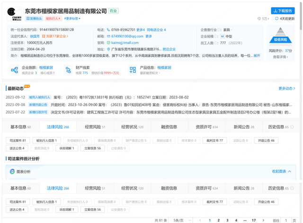Screen dimensions: 303x223
Task: Open 查看详情 under the risk score
Action: [x=280, y=57]
